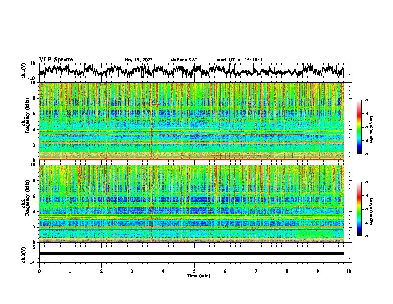Screen dimensions: 393x304
Task: Click inside the ch.2 spectrogram panel
Action: 191,204
